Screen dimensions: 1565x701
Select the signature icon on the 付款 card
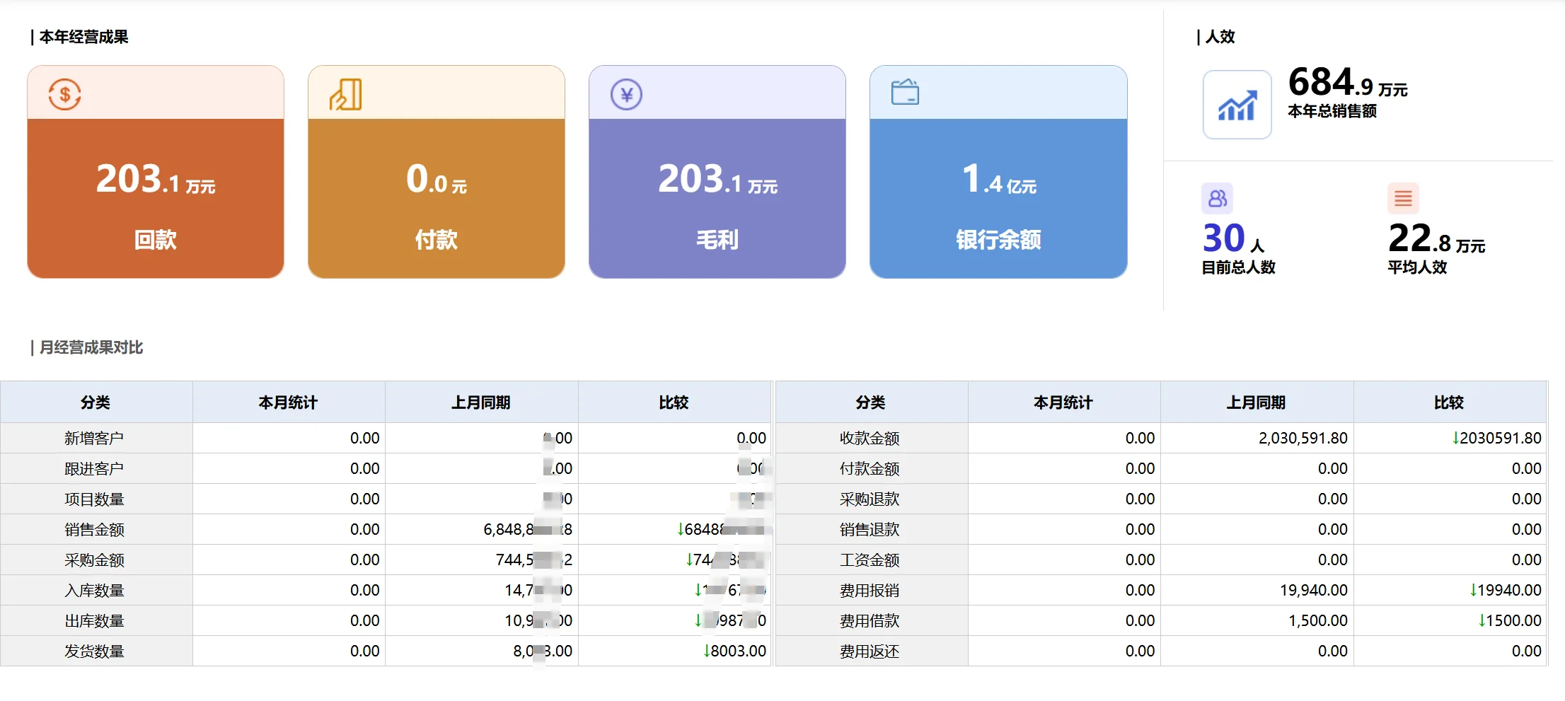(345, 94)
